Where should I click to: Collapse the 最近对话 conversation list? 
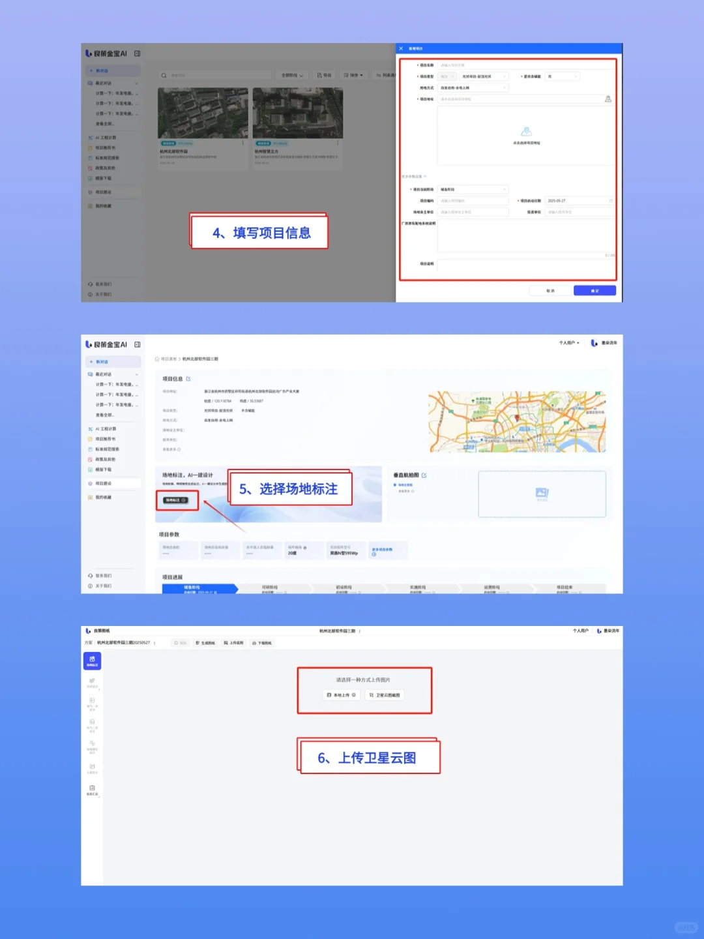pyautogui.click(x=136, y=83)
